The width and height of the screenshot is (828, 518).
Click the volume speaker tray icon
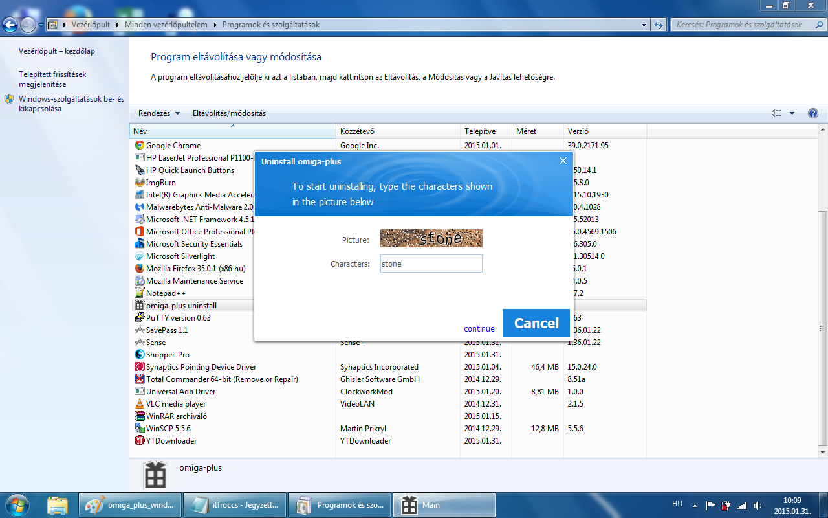[x=757, y=505]
